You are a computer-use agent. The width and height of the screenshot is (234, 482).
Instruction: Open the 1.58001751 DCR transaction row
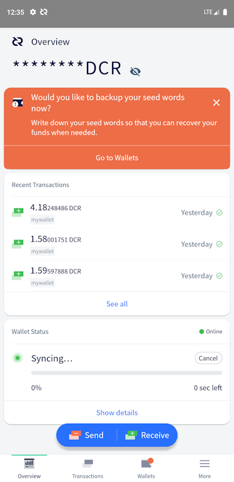(117, 244)
